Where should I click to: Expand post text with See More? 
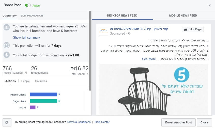(x=149, y=59)
